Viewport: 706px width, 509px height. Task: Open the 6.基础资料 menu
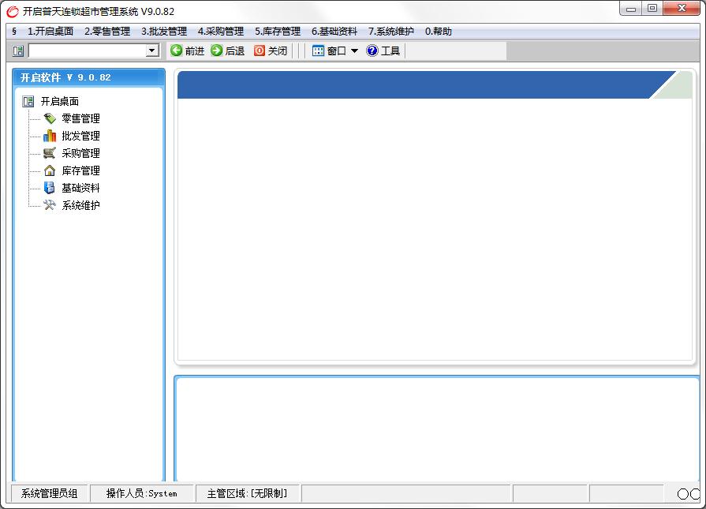pos(334,31)
